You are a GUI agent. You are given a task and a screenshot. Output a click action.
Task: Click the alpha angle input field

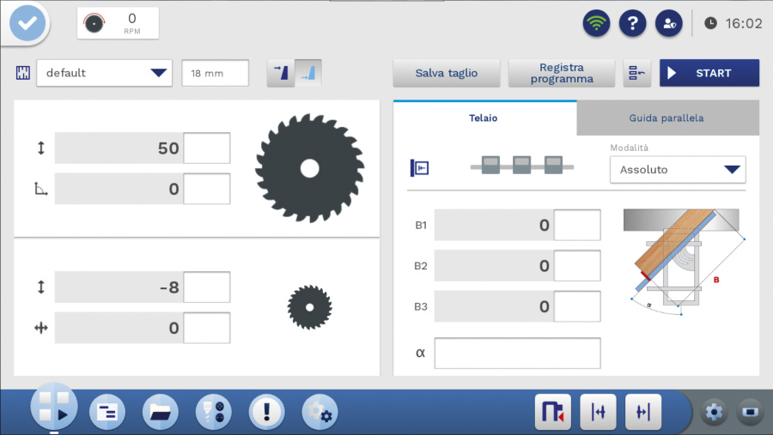pos(517,353)
